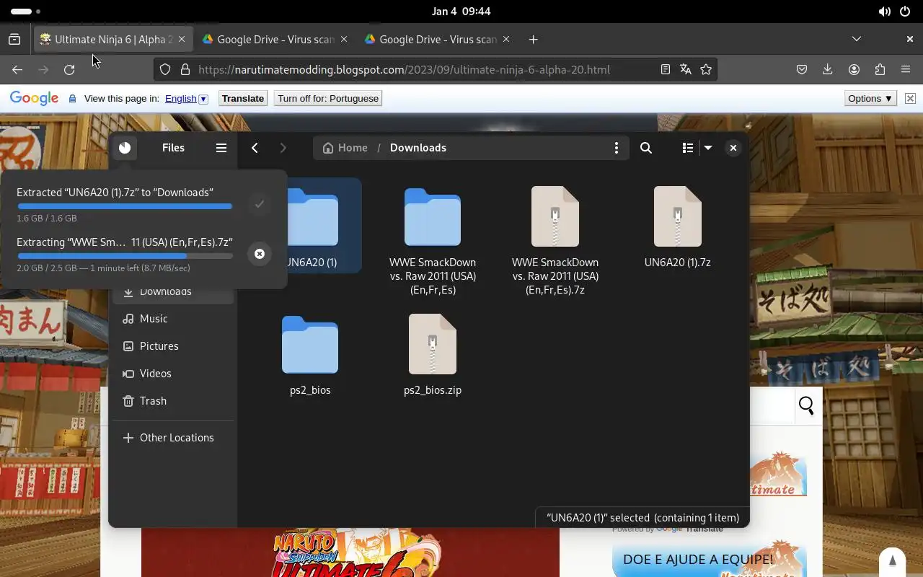Open system volume indicator
Viewport: 923px width, 577px height.
tap(884, 12)
